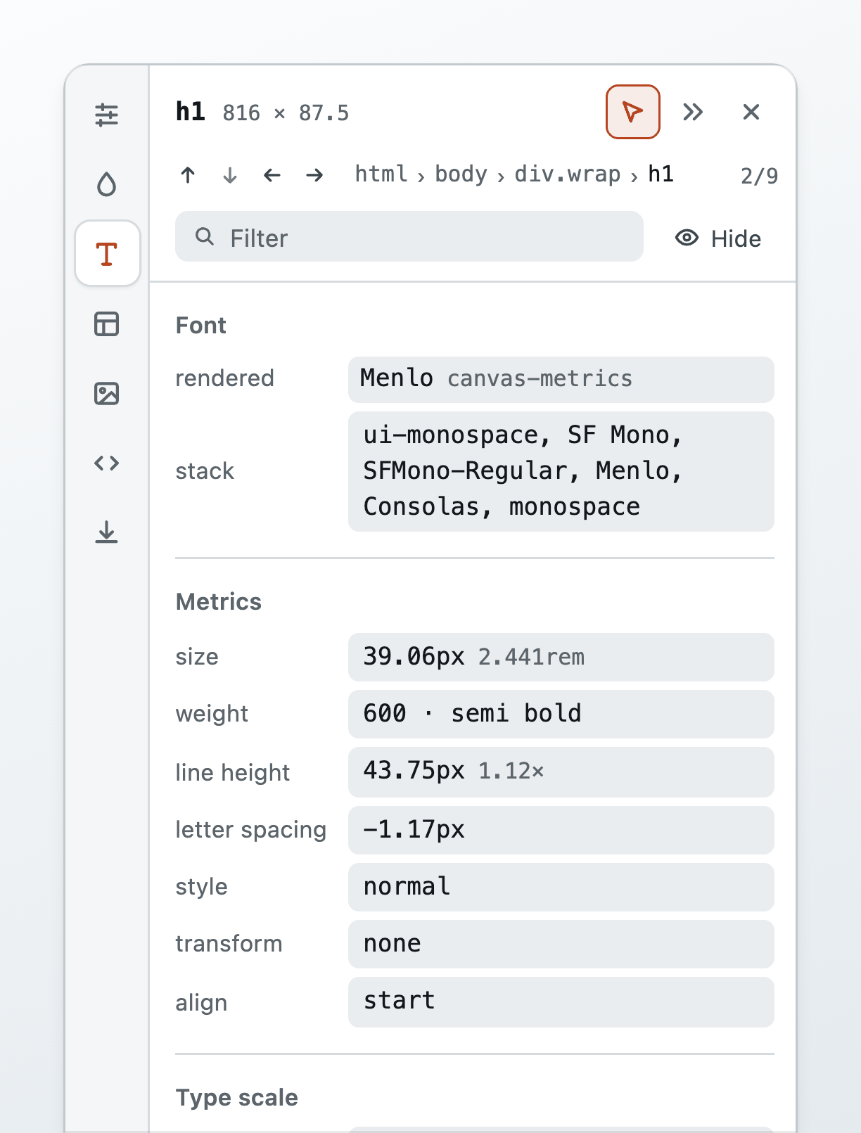
Task: Open the image assets panel
Action: tap(107, 393)
